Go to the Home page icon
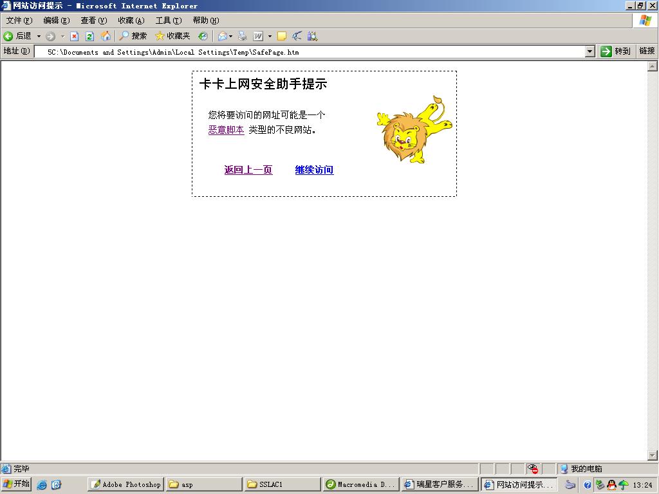 point(106,37)
